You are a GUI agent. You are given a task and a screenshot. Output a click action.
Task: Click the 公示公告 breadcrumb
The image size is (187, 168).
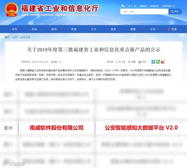click(x=25, y=37)
